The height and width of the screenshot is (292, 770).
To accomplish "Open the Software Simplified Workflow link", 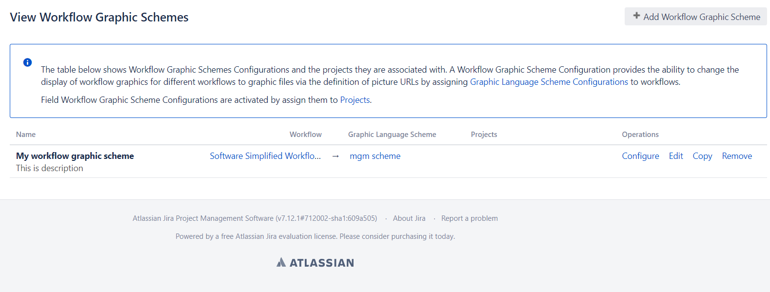I will 265,156.
